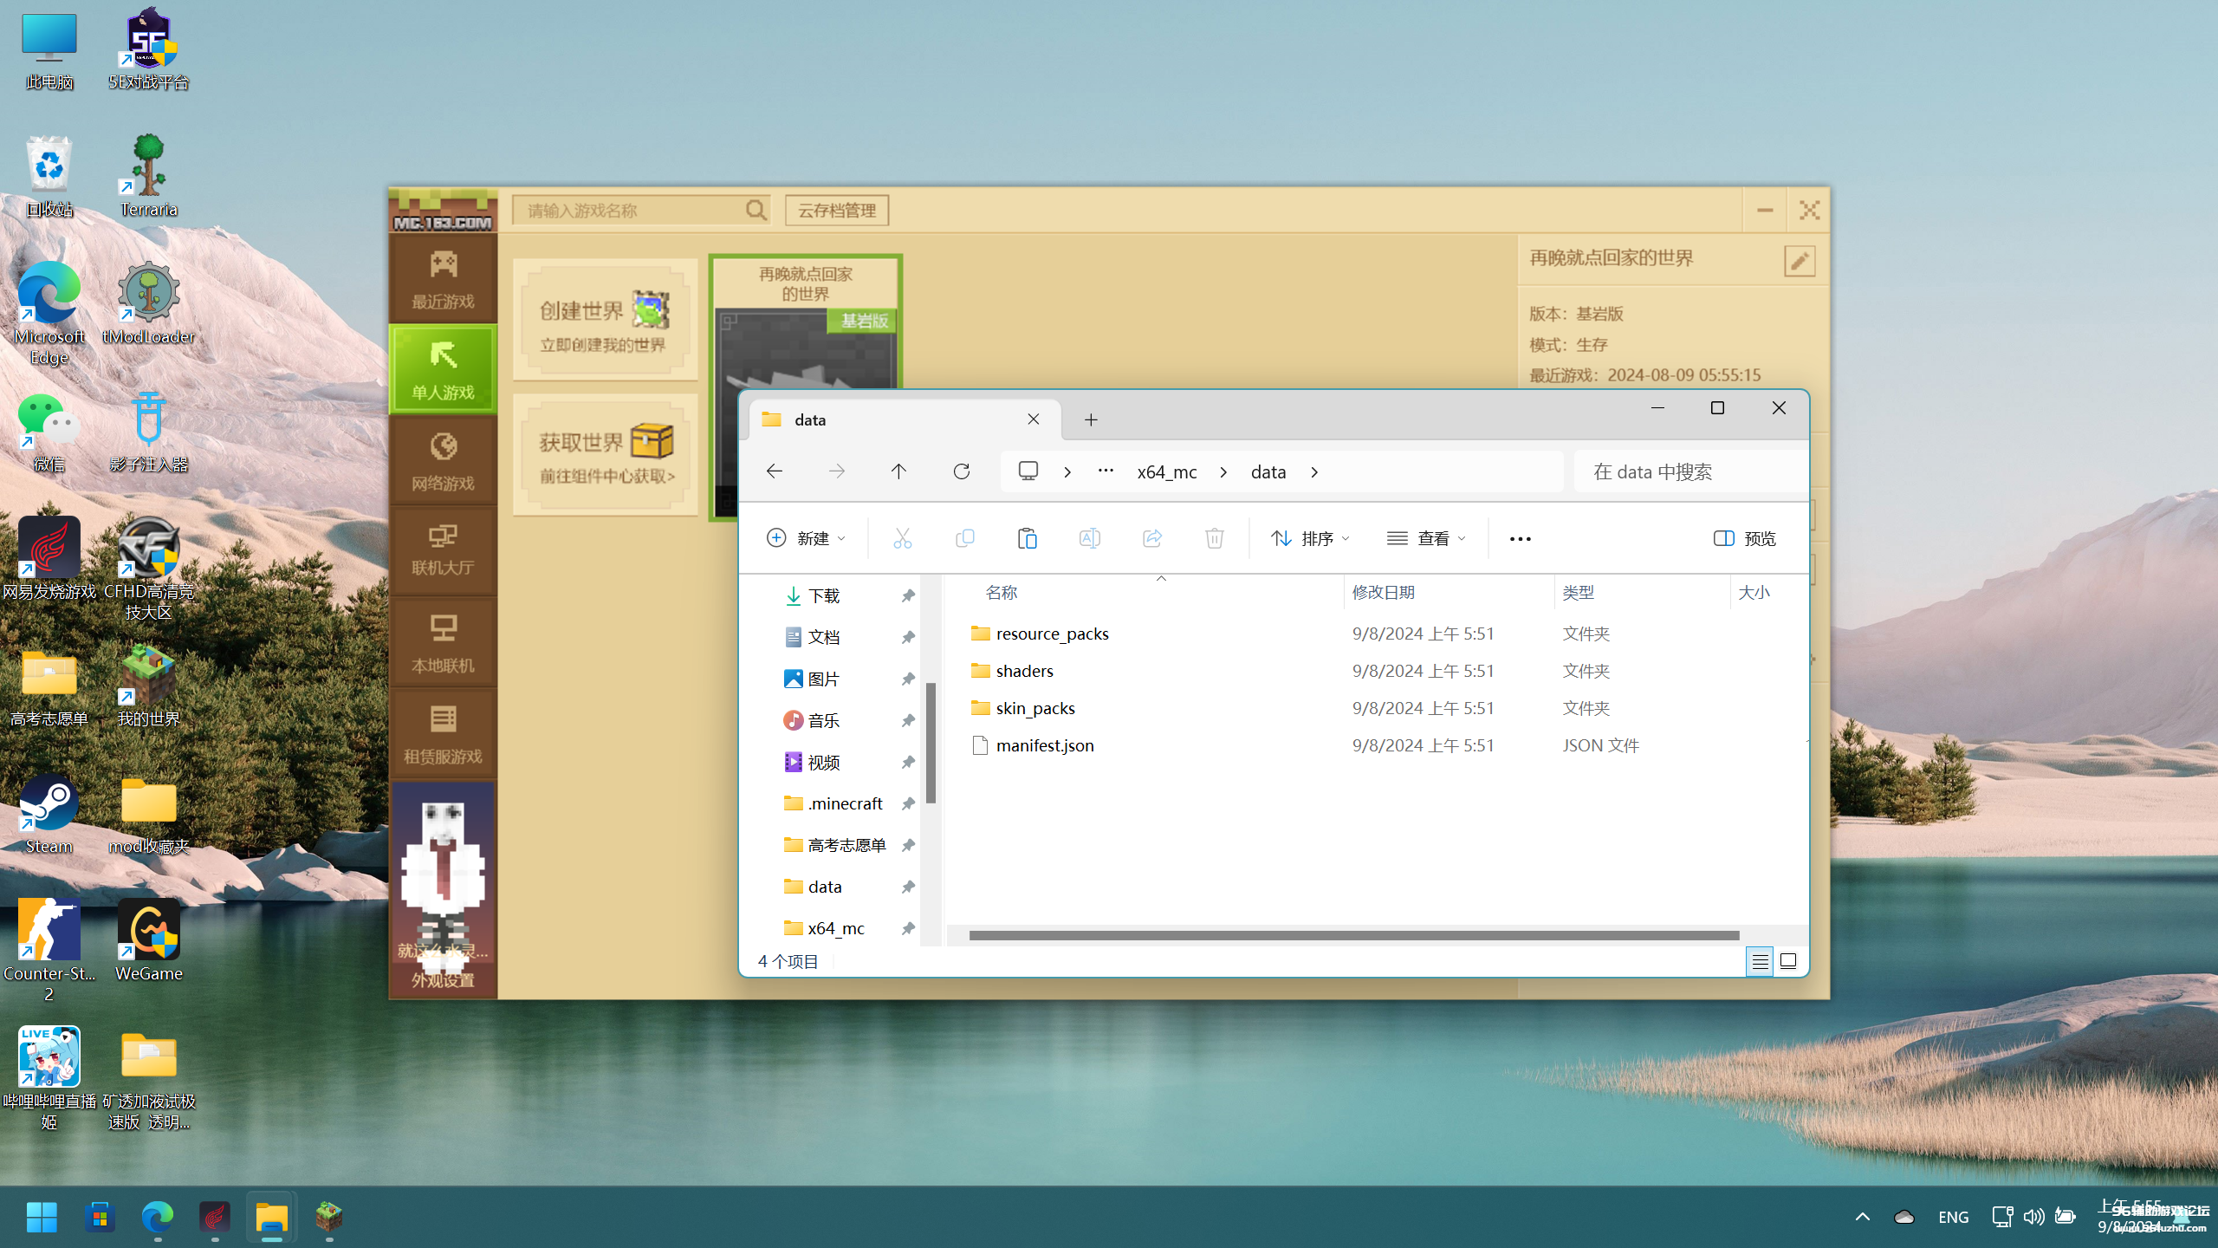Open new tab with plus button
2218x1248 pixels.
click(1091, 420)
